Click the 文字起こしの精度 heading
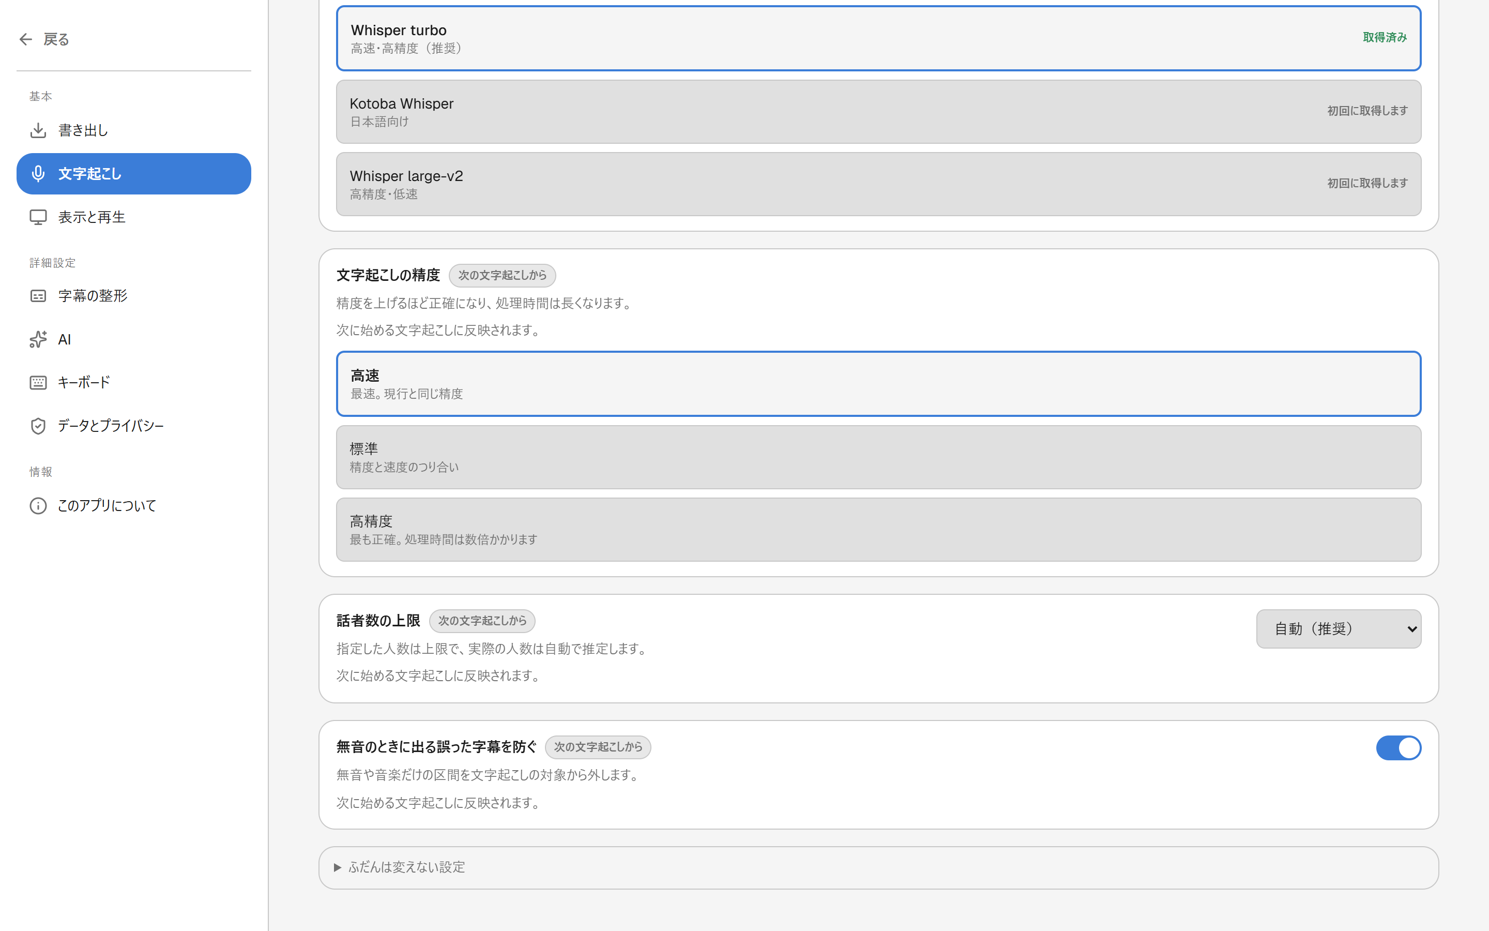 click(388, 275)
